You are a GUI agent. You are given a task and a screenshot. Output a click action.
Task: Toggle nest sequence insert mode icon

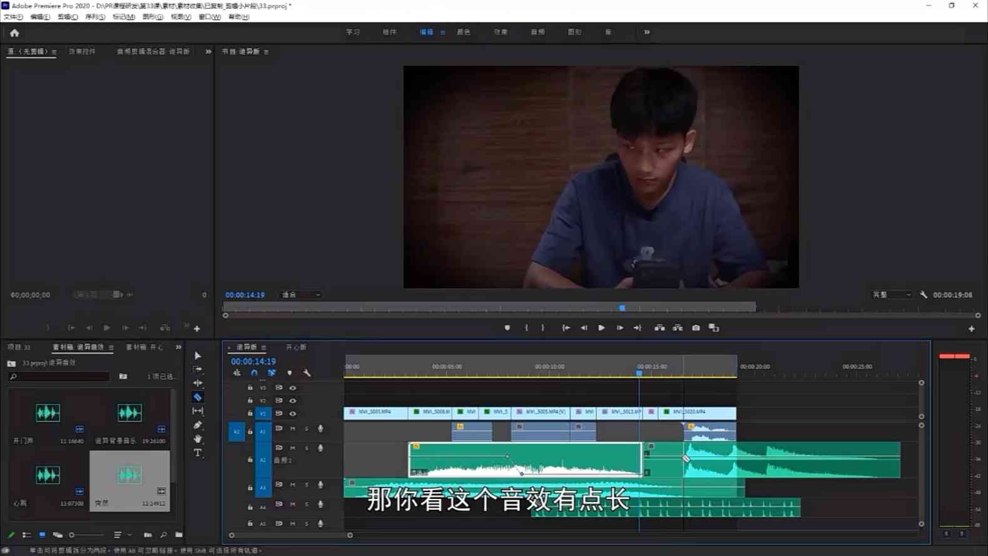pos(237,373)
